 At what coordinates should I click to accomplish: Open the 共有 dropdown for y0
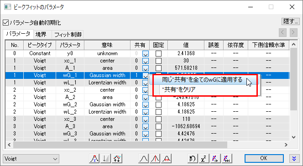tap(146, 53)
